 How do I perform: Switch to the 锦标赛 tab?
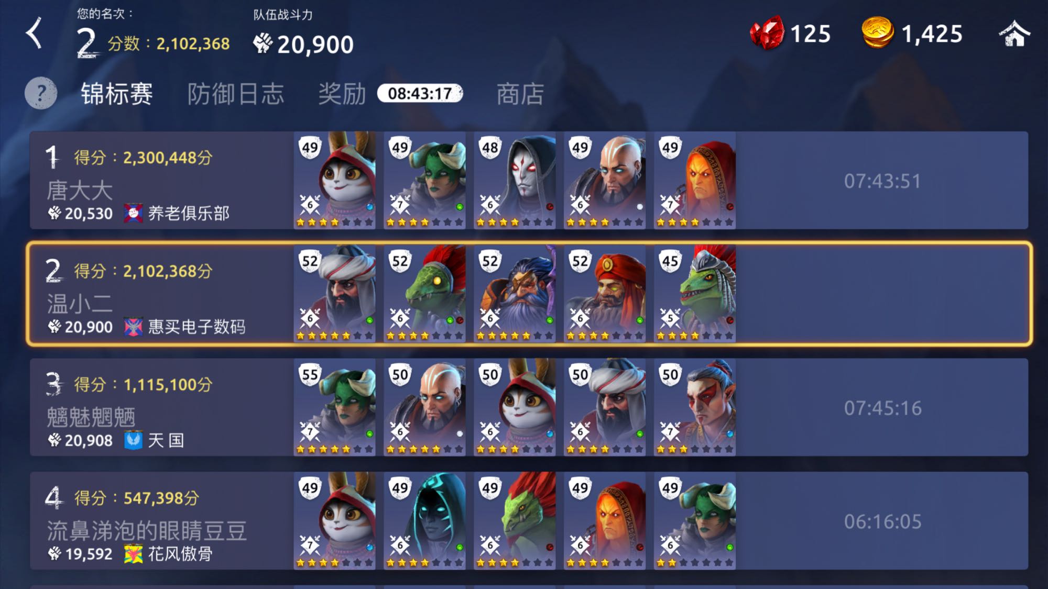pos(117,94)
